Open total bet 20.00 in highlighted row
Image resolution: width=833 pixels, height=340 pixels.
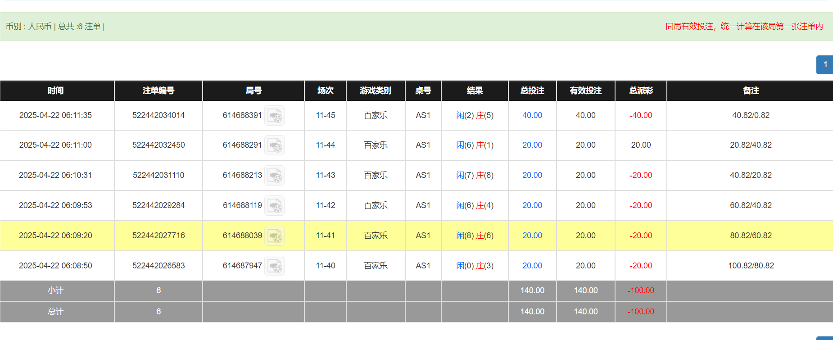point(532,236)
